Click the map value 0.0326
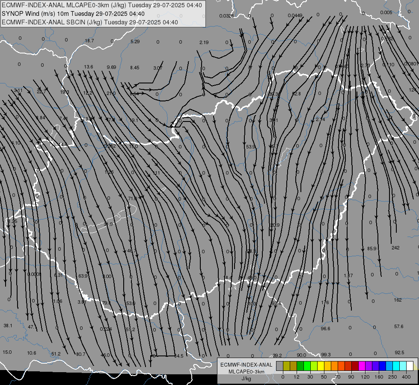Image resolution: width=419 pixels, height=385 pixels. (226, 16)
